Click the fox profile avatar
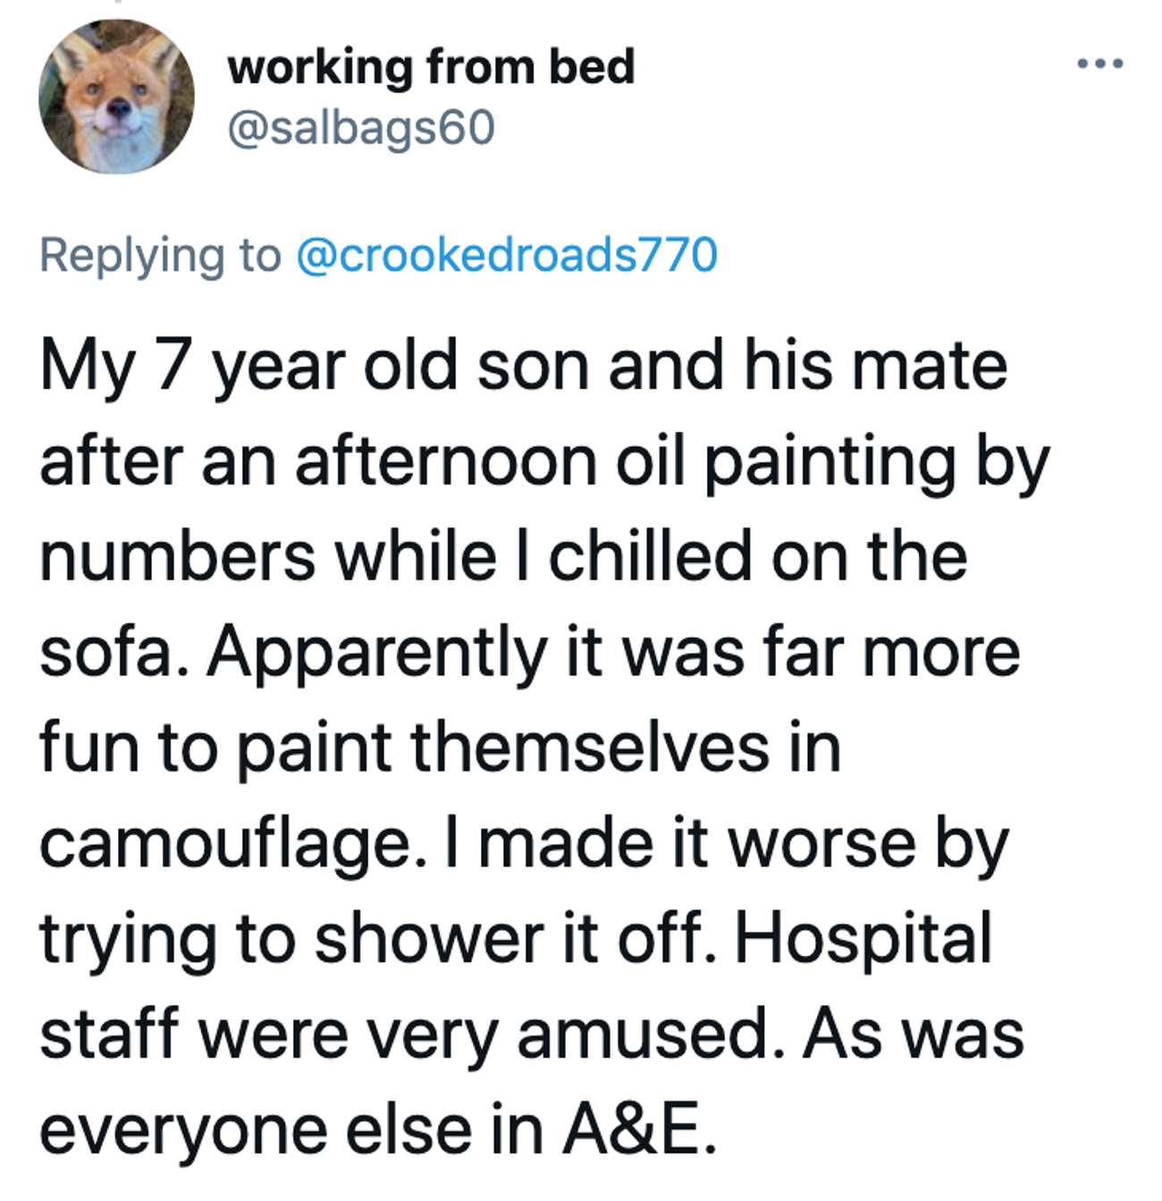1162x1201 pixels. [117, 97]
